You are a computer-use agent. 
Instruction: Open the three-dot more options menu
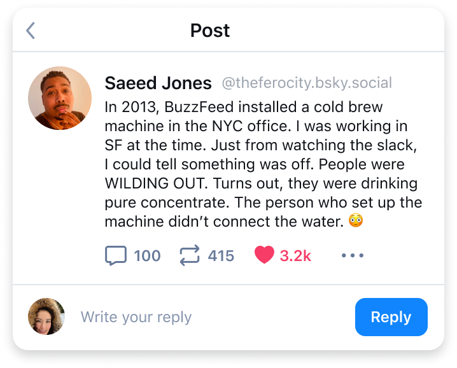[x=352, y=256]
